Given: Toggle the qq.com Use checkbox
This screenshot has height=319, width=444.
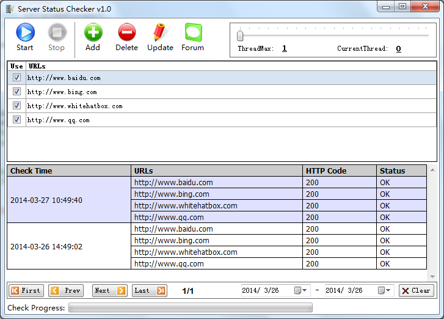Looking at the screenshot, I should pos(17,120).
